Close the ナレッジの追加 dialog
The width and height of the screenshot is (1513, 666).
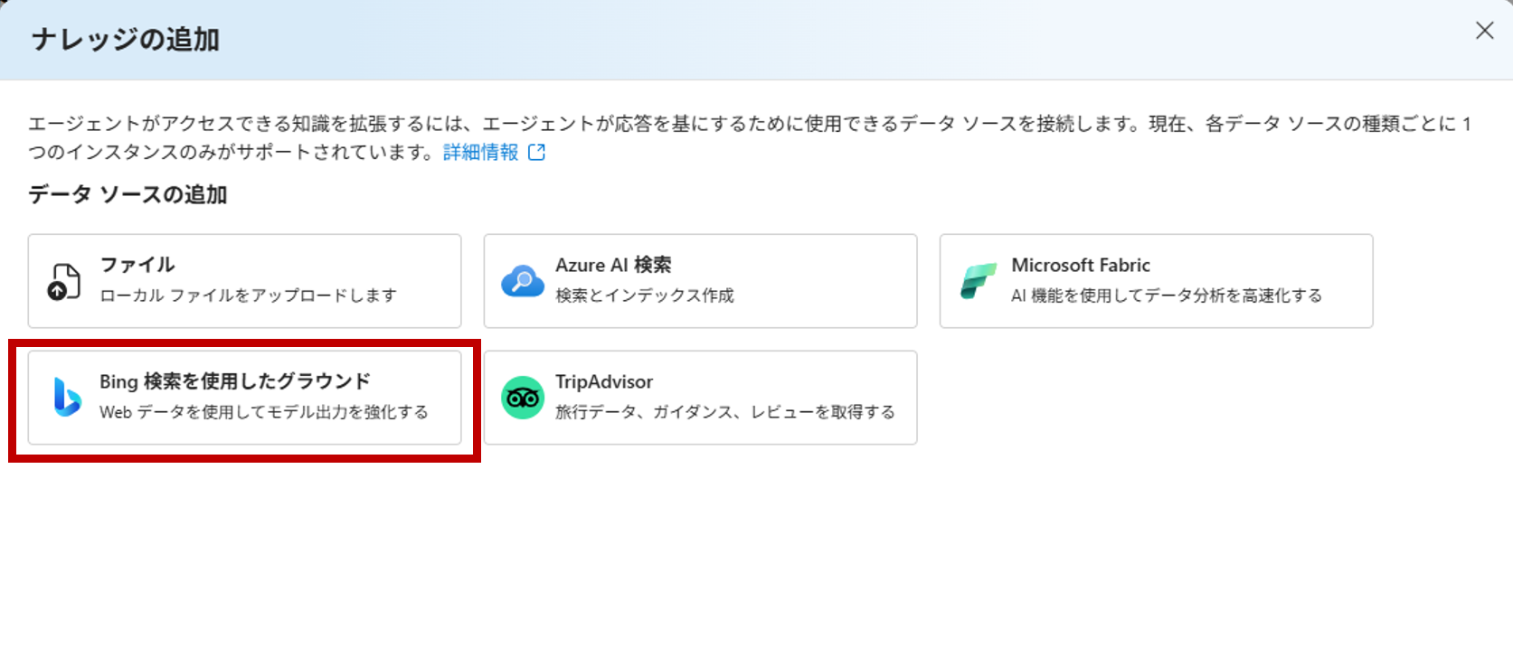(1484, 31)
